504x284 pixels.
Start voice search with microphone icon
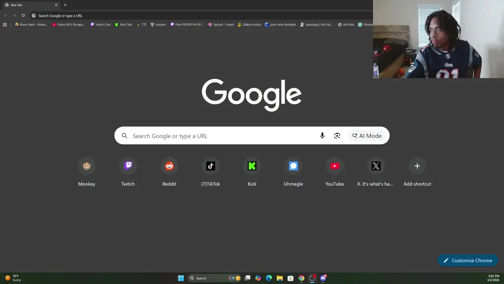(x=322, y=136)
